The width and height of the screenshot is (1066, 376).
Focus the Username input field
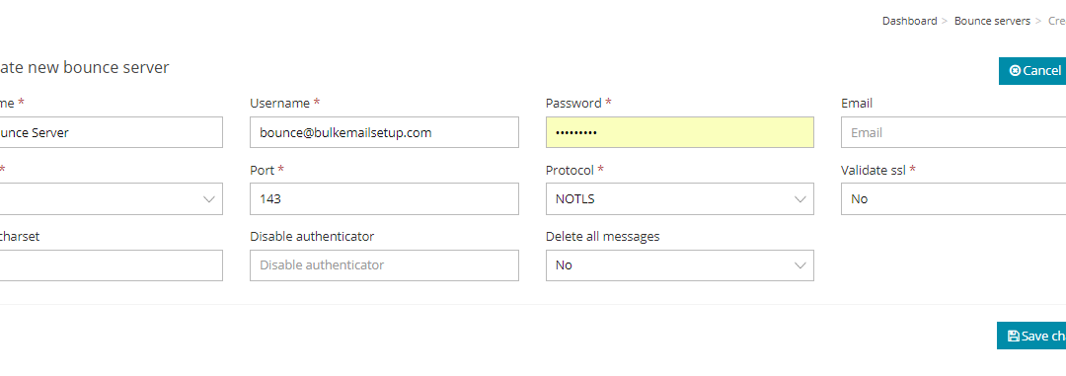[x=384, y=132]
